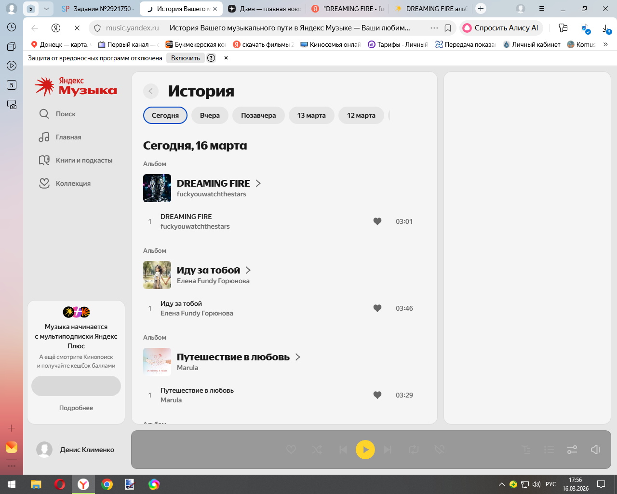Mute the player volume
This screenshot has height=494, width=617.
click(596, 450)
